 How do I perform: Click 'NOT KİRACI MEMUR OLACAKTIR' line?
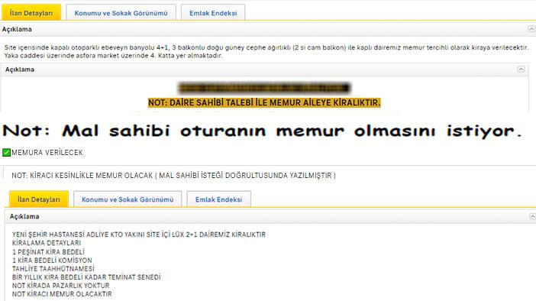coord(62,294)
